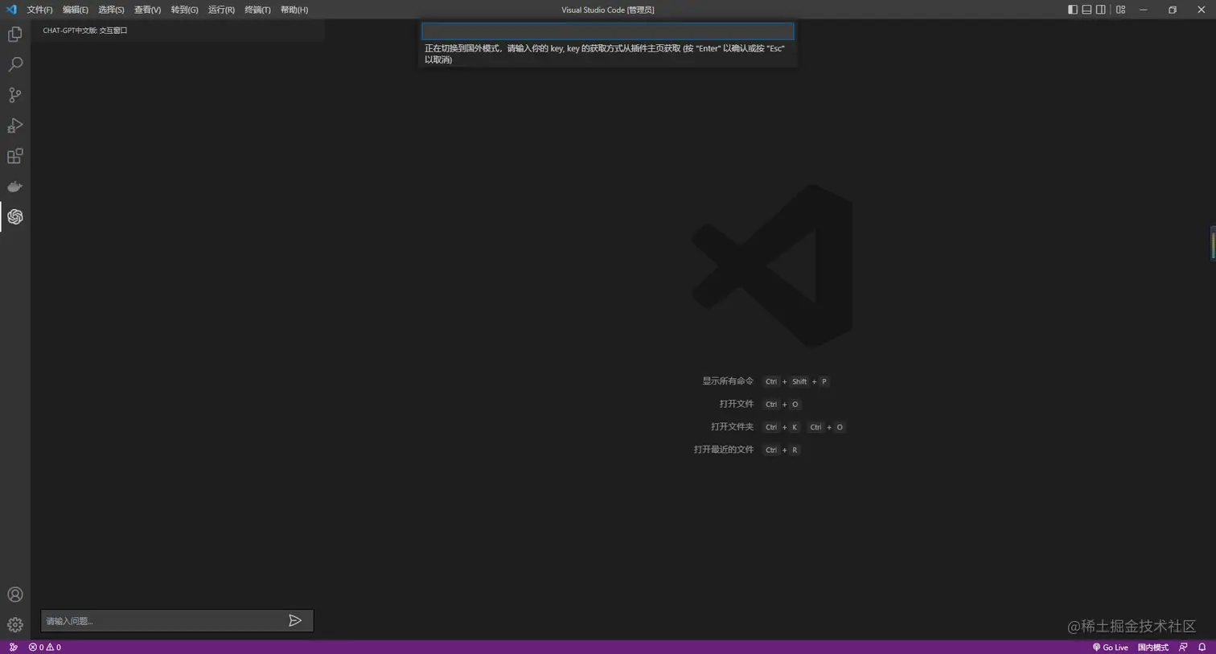Click the 打开最近的文件 label
This screenshot has width=1216, height=654.
(724, 449)
